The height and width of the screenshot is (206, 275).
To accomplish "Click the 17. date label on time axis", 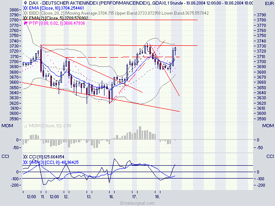I will [134, 197].
